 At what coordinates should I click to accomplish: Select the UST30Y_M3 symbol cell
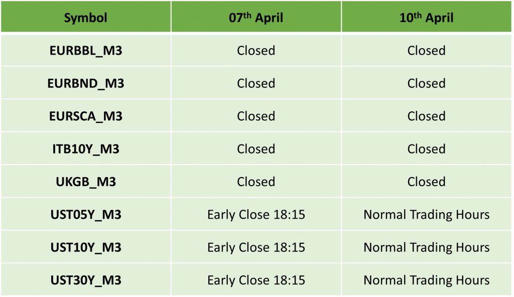point(85,280)
